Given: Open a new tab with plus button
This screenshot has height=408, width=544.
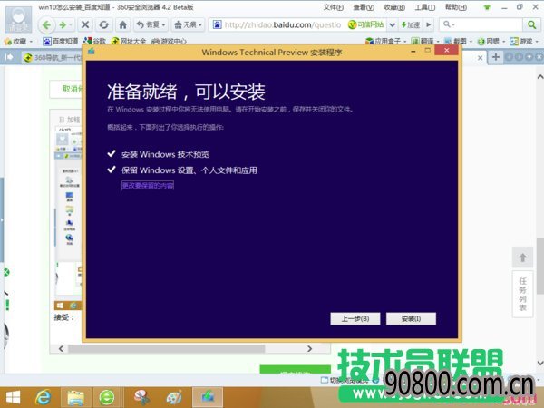Looking at the screenshot, I should coord(496,57).
